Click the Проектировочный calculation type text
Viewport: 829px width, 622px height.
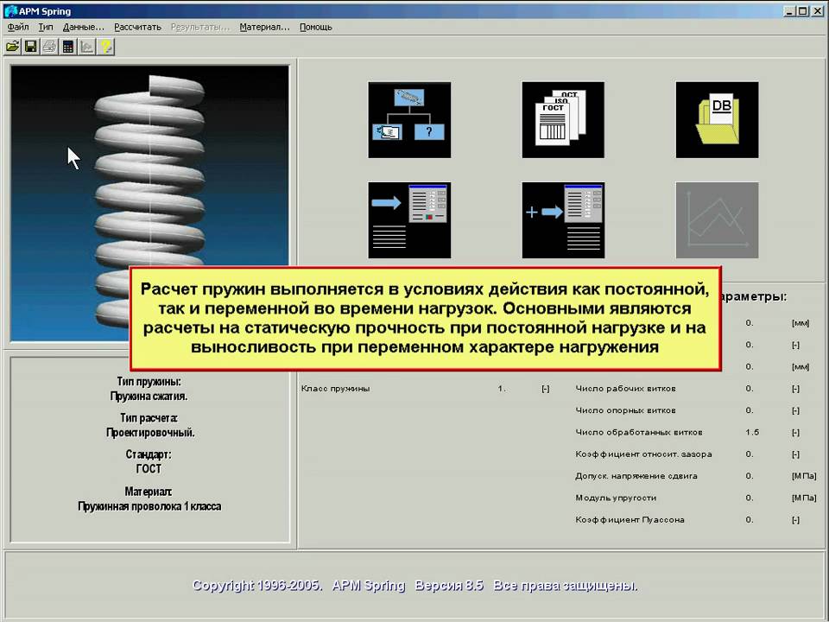(x=150, y=433)
